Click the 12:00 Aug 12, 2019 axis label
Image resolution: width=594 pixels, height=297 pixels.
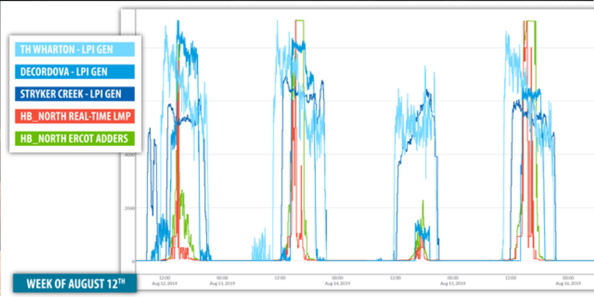pos(165,280)
